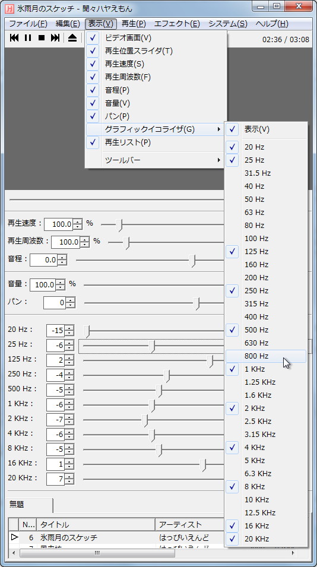
Task: Click the 音量 value input field
Action: (x=43, y=285)
